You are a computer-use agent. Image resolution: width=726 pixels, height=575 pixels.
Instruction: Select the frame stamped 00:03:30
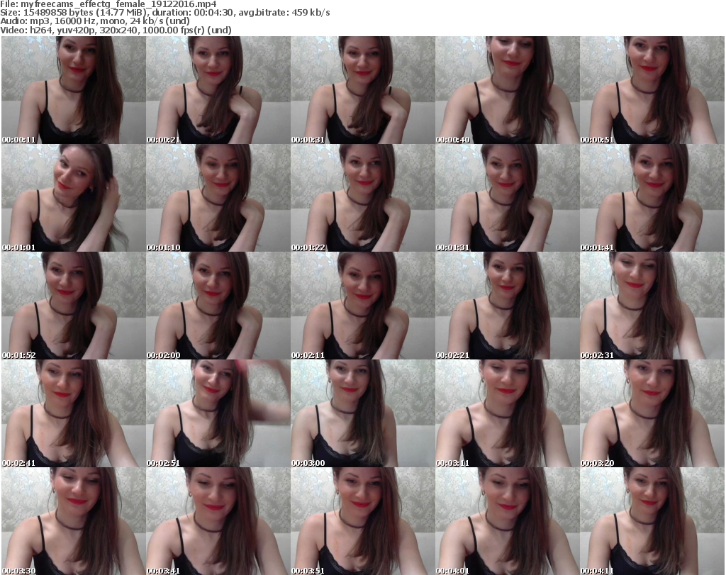[x=73, y=520]
